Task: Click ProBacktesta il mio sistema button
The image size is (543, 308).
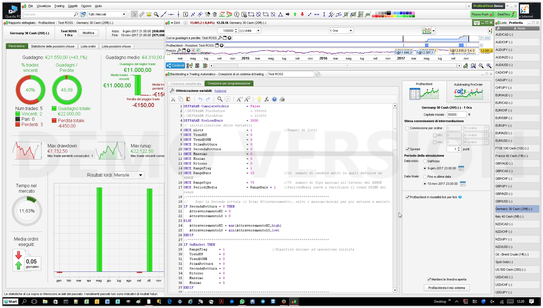Action: 446,288
